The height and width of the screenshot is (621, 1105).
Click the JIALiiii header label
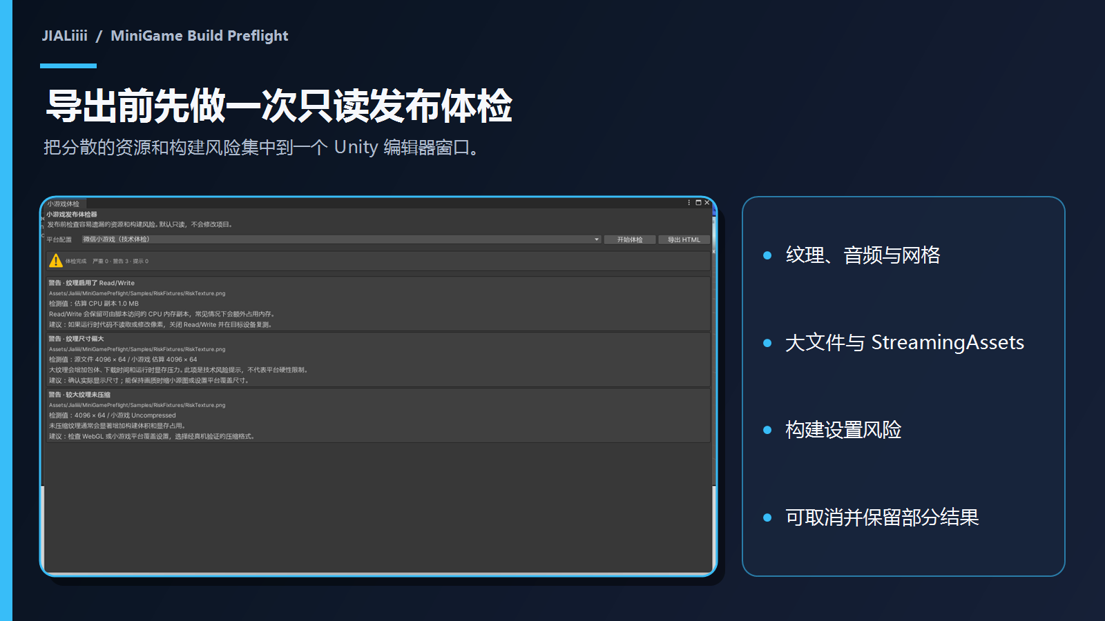point(65,36)
